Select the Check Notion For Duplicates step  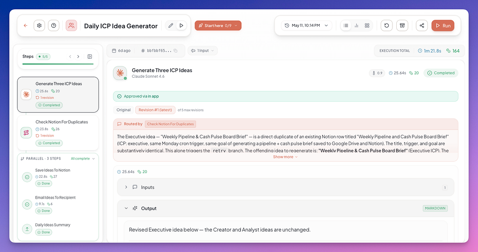click(58, 133)
